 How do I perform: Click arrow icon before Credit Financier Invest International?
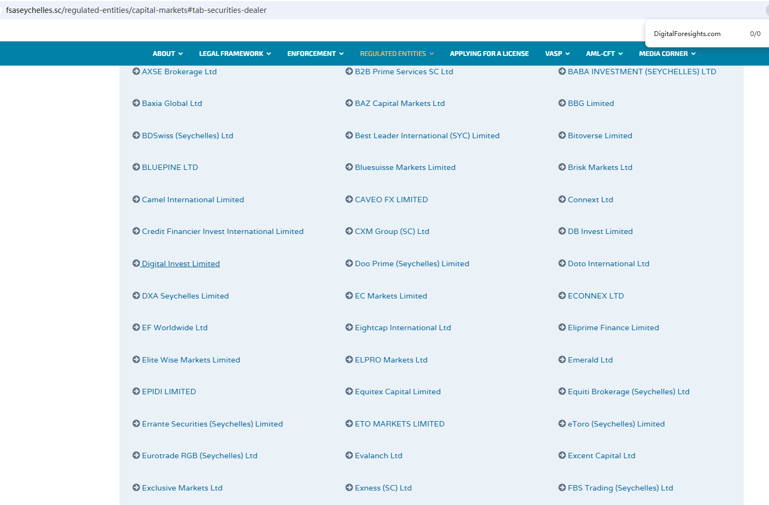(136, 231)
